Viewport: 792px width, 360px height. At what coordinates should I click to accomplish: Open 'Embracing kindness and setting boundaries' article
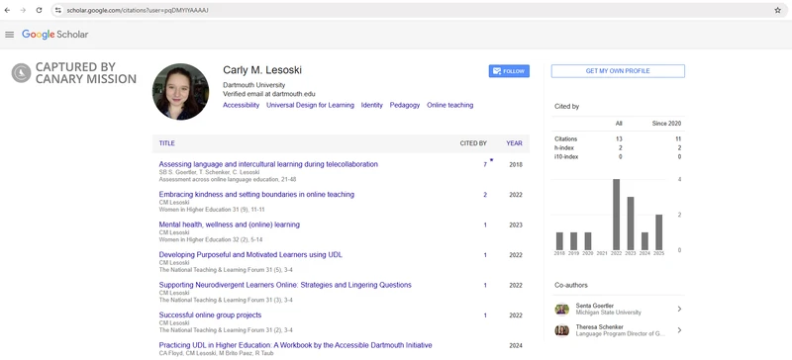[x=256, y=195]
